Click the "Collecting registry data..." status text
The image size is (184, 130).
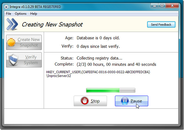99,58
